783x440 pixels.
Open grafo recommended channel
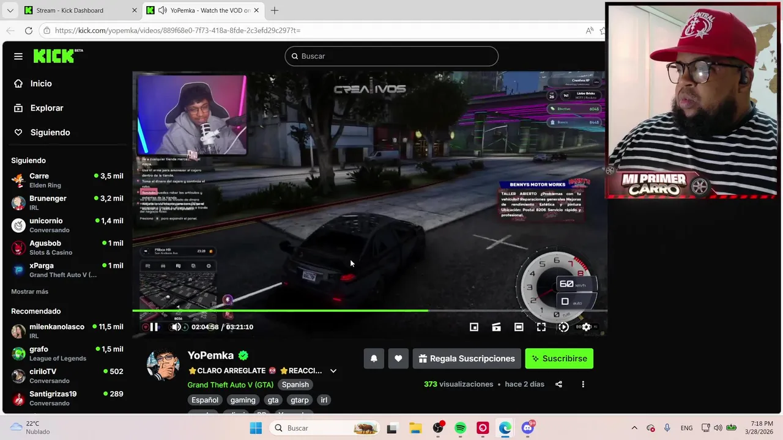tap(67, 354)
